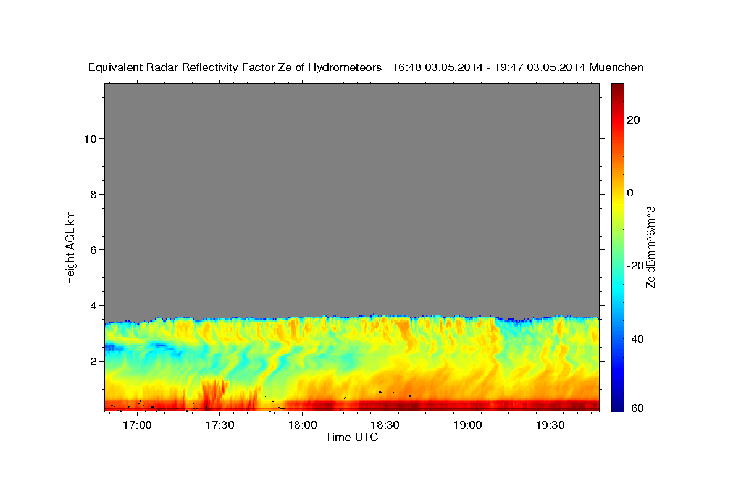The width and height of the screenshot is (741, 494).
Task: Click the '19:30' time tick label
Action: 550,425
